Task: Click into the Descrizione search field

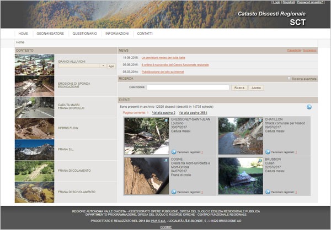Action: coord(188,87)
